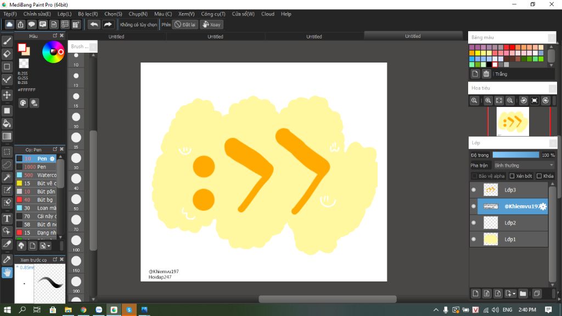562x316 pixels.
Task: Select the Brush tool in left toolbar
Action: coord(7,41)
